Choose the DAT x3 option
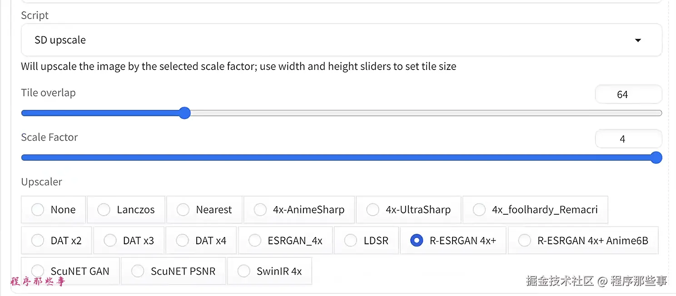676x296 pixels. [110, 241]
